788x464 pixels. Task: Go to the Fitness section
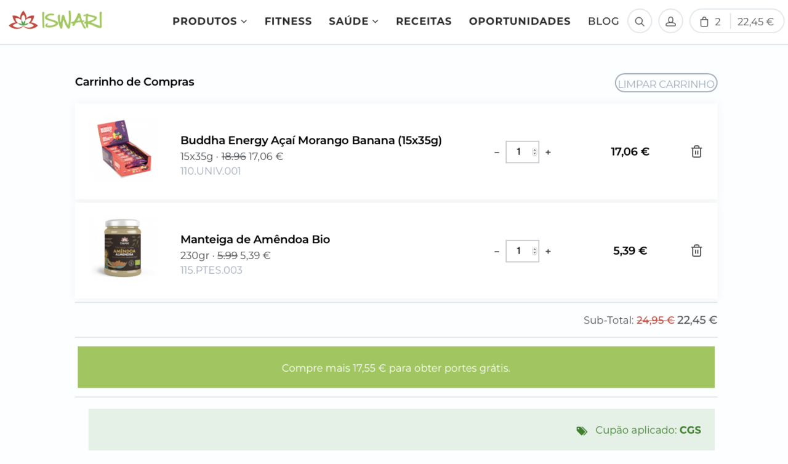pos(288,22)
